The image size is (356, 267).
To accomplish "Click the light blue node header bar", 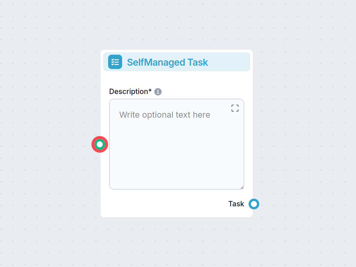I will [227, 62].
